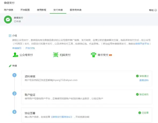
Task: Click step 1 circle marker
Action: click(x=15, y=75)
